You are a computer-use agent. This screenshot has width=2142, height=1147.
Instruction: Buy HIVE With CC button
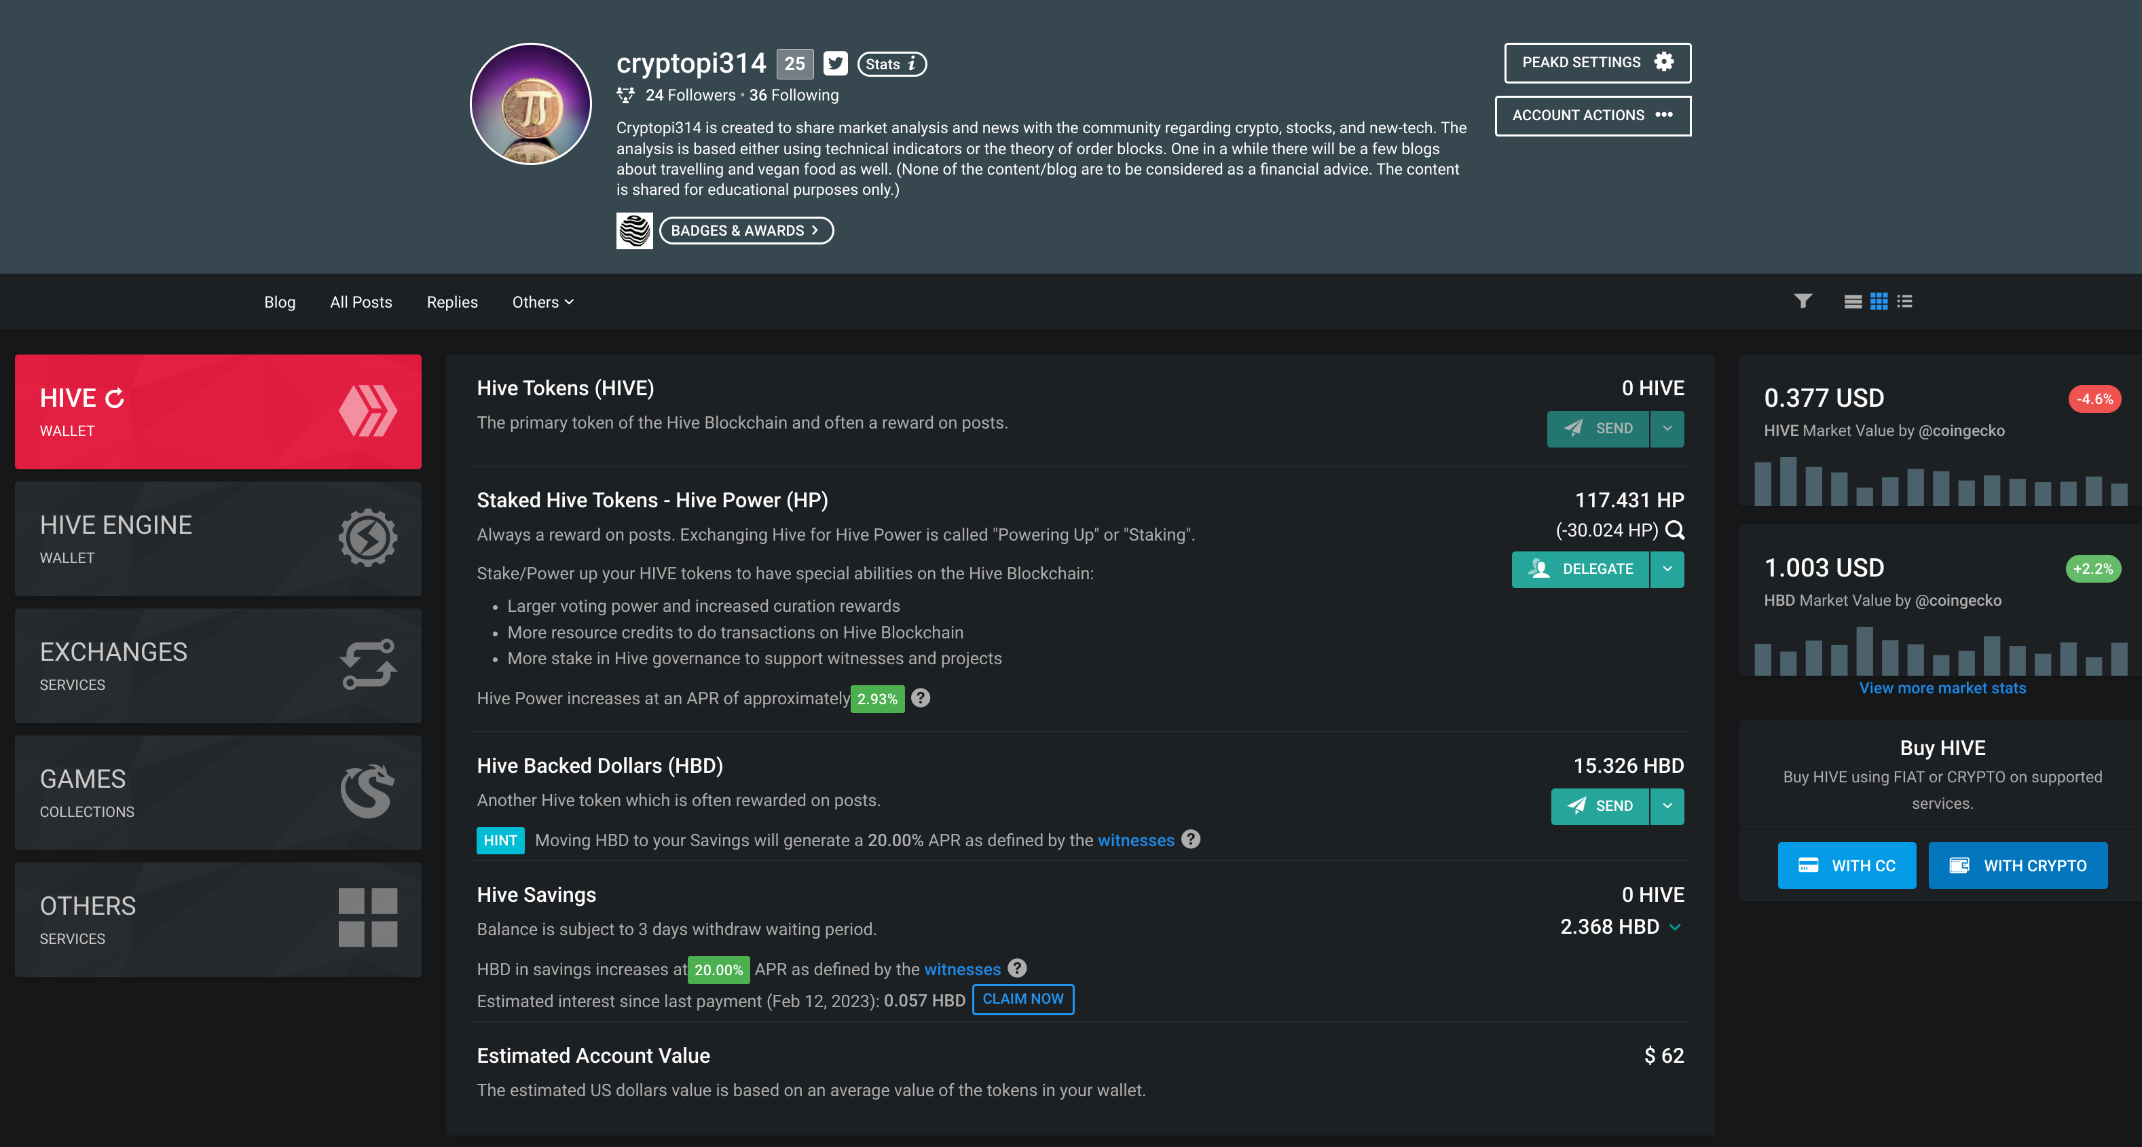pos(1847,866)
